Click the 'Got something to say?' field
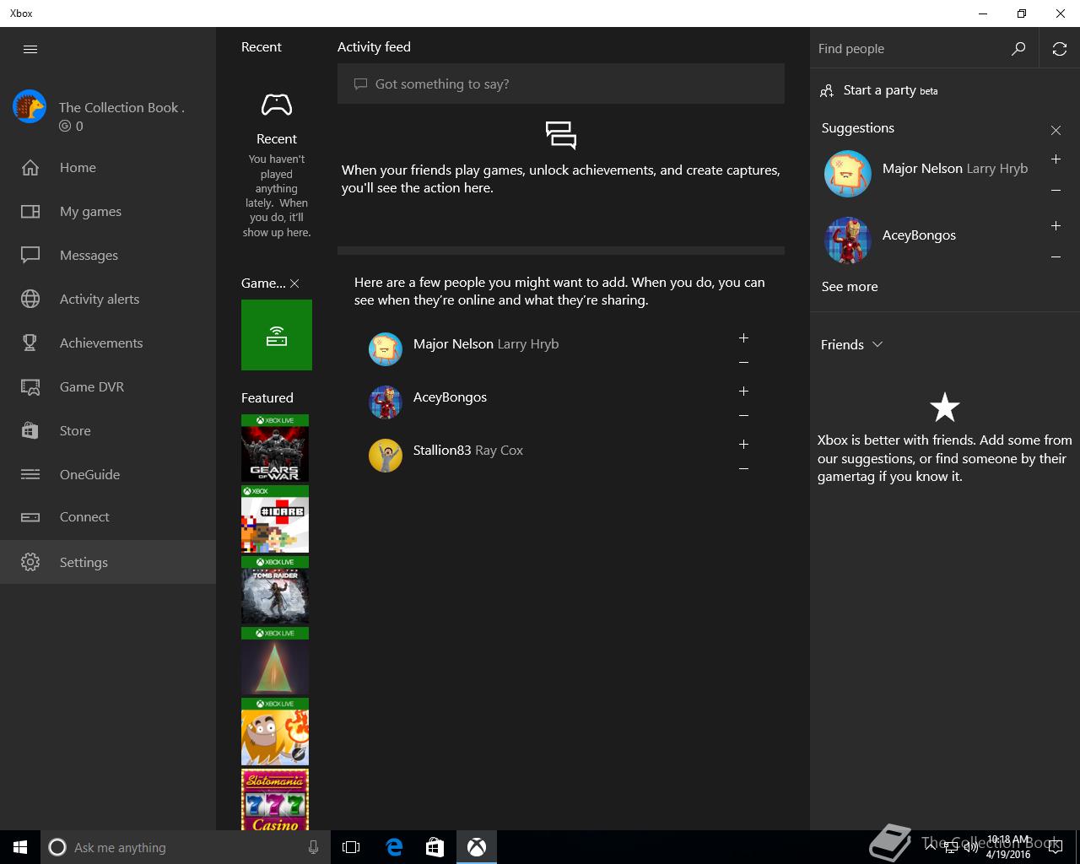Image resolution: width=1080 pixels, height=864 pixels. pos(561,84)
